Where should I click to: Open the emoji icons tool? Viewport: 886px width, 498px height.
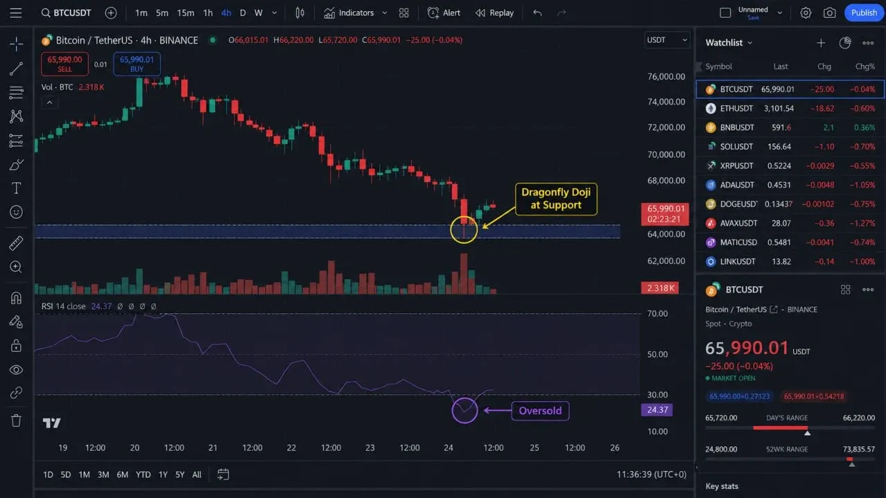click(x=16, y=212)
